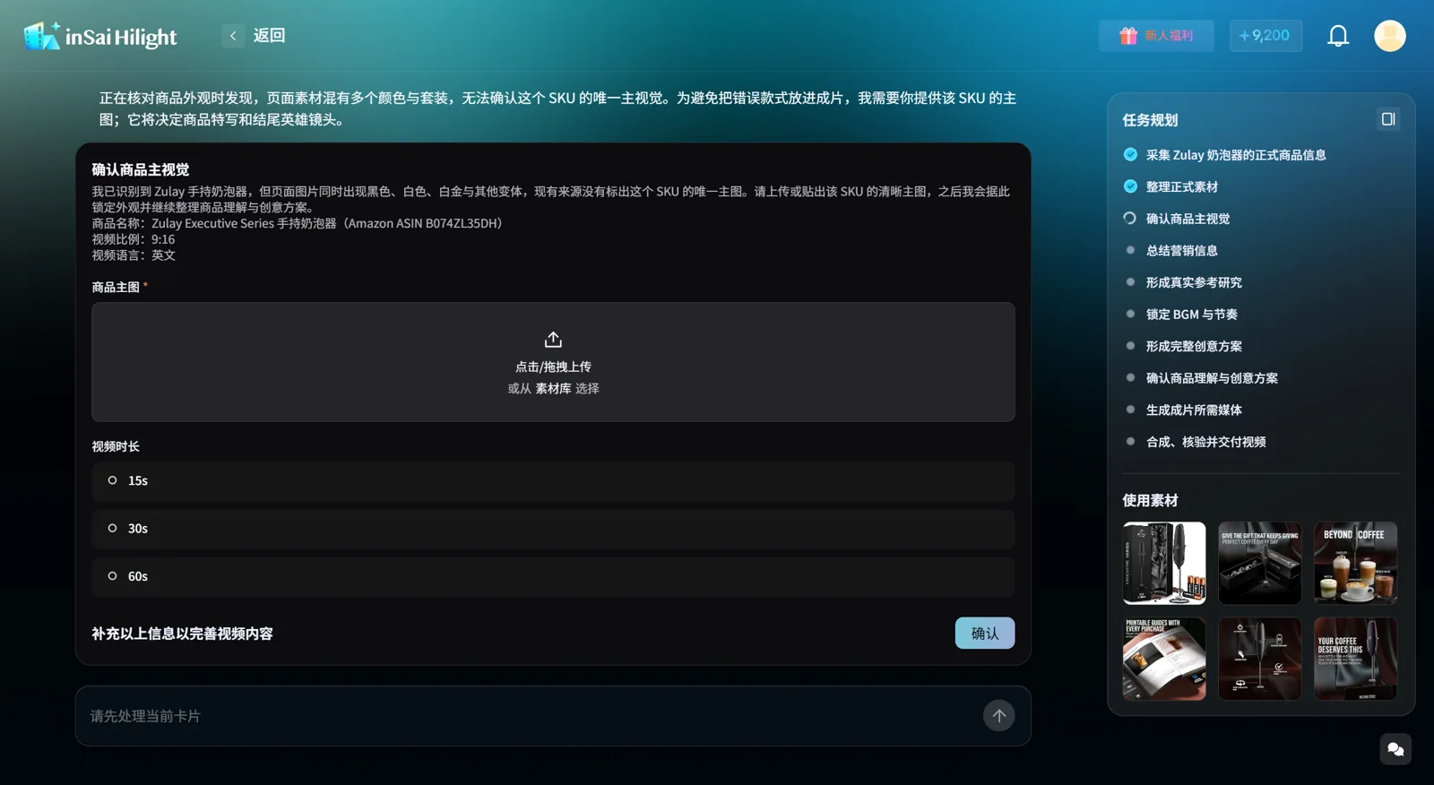Click the 点击/拖拽上传 upload area

pos(553,362)
